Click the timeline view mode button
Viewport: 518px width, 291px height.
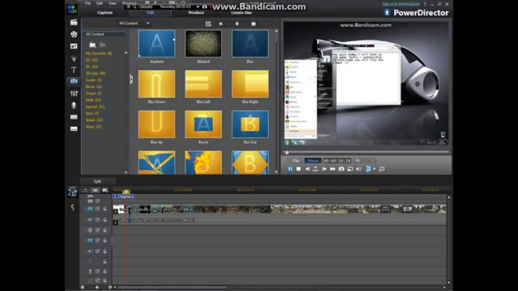pos(72,193)
